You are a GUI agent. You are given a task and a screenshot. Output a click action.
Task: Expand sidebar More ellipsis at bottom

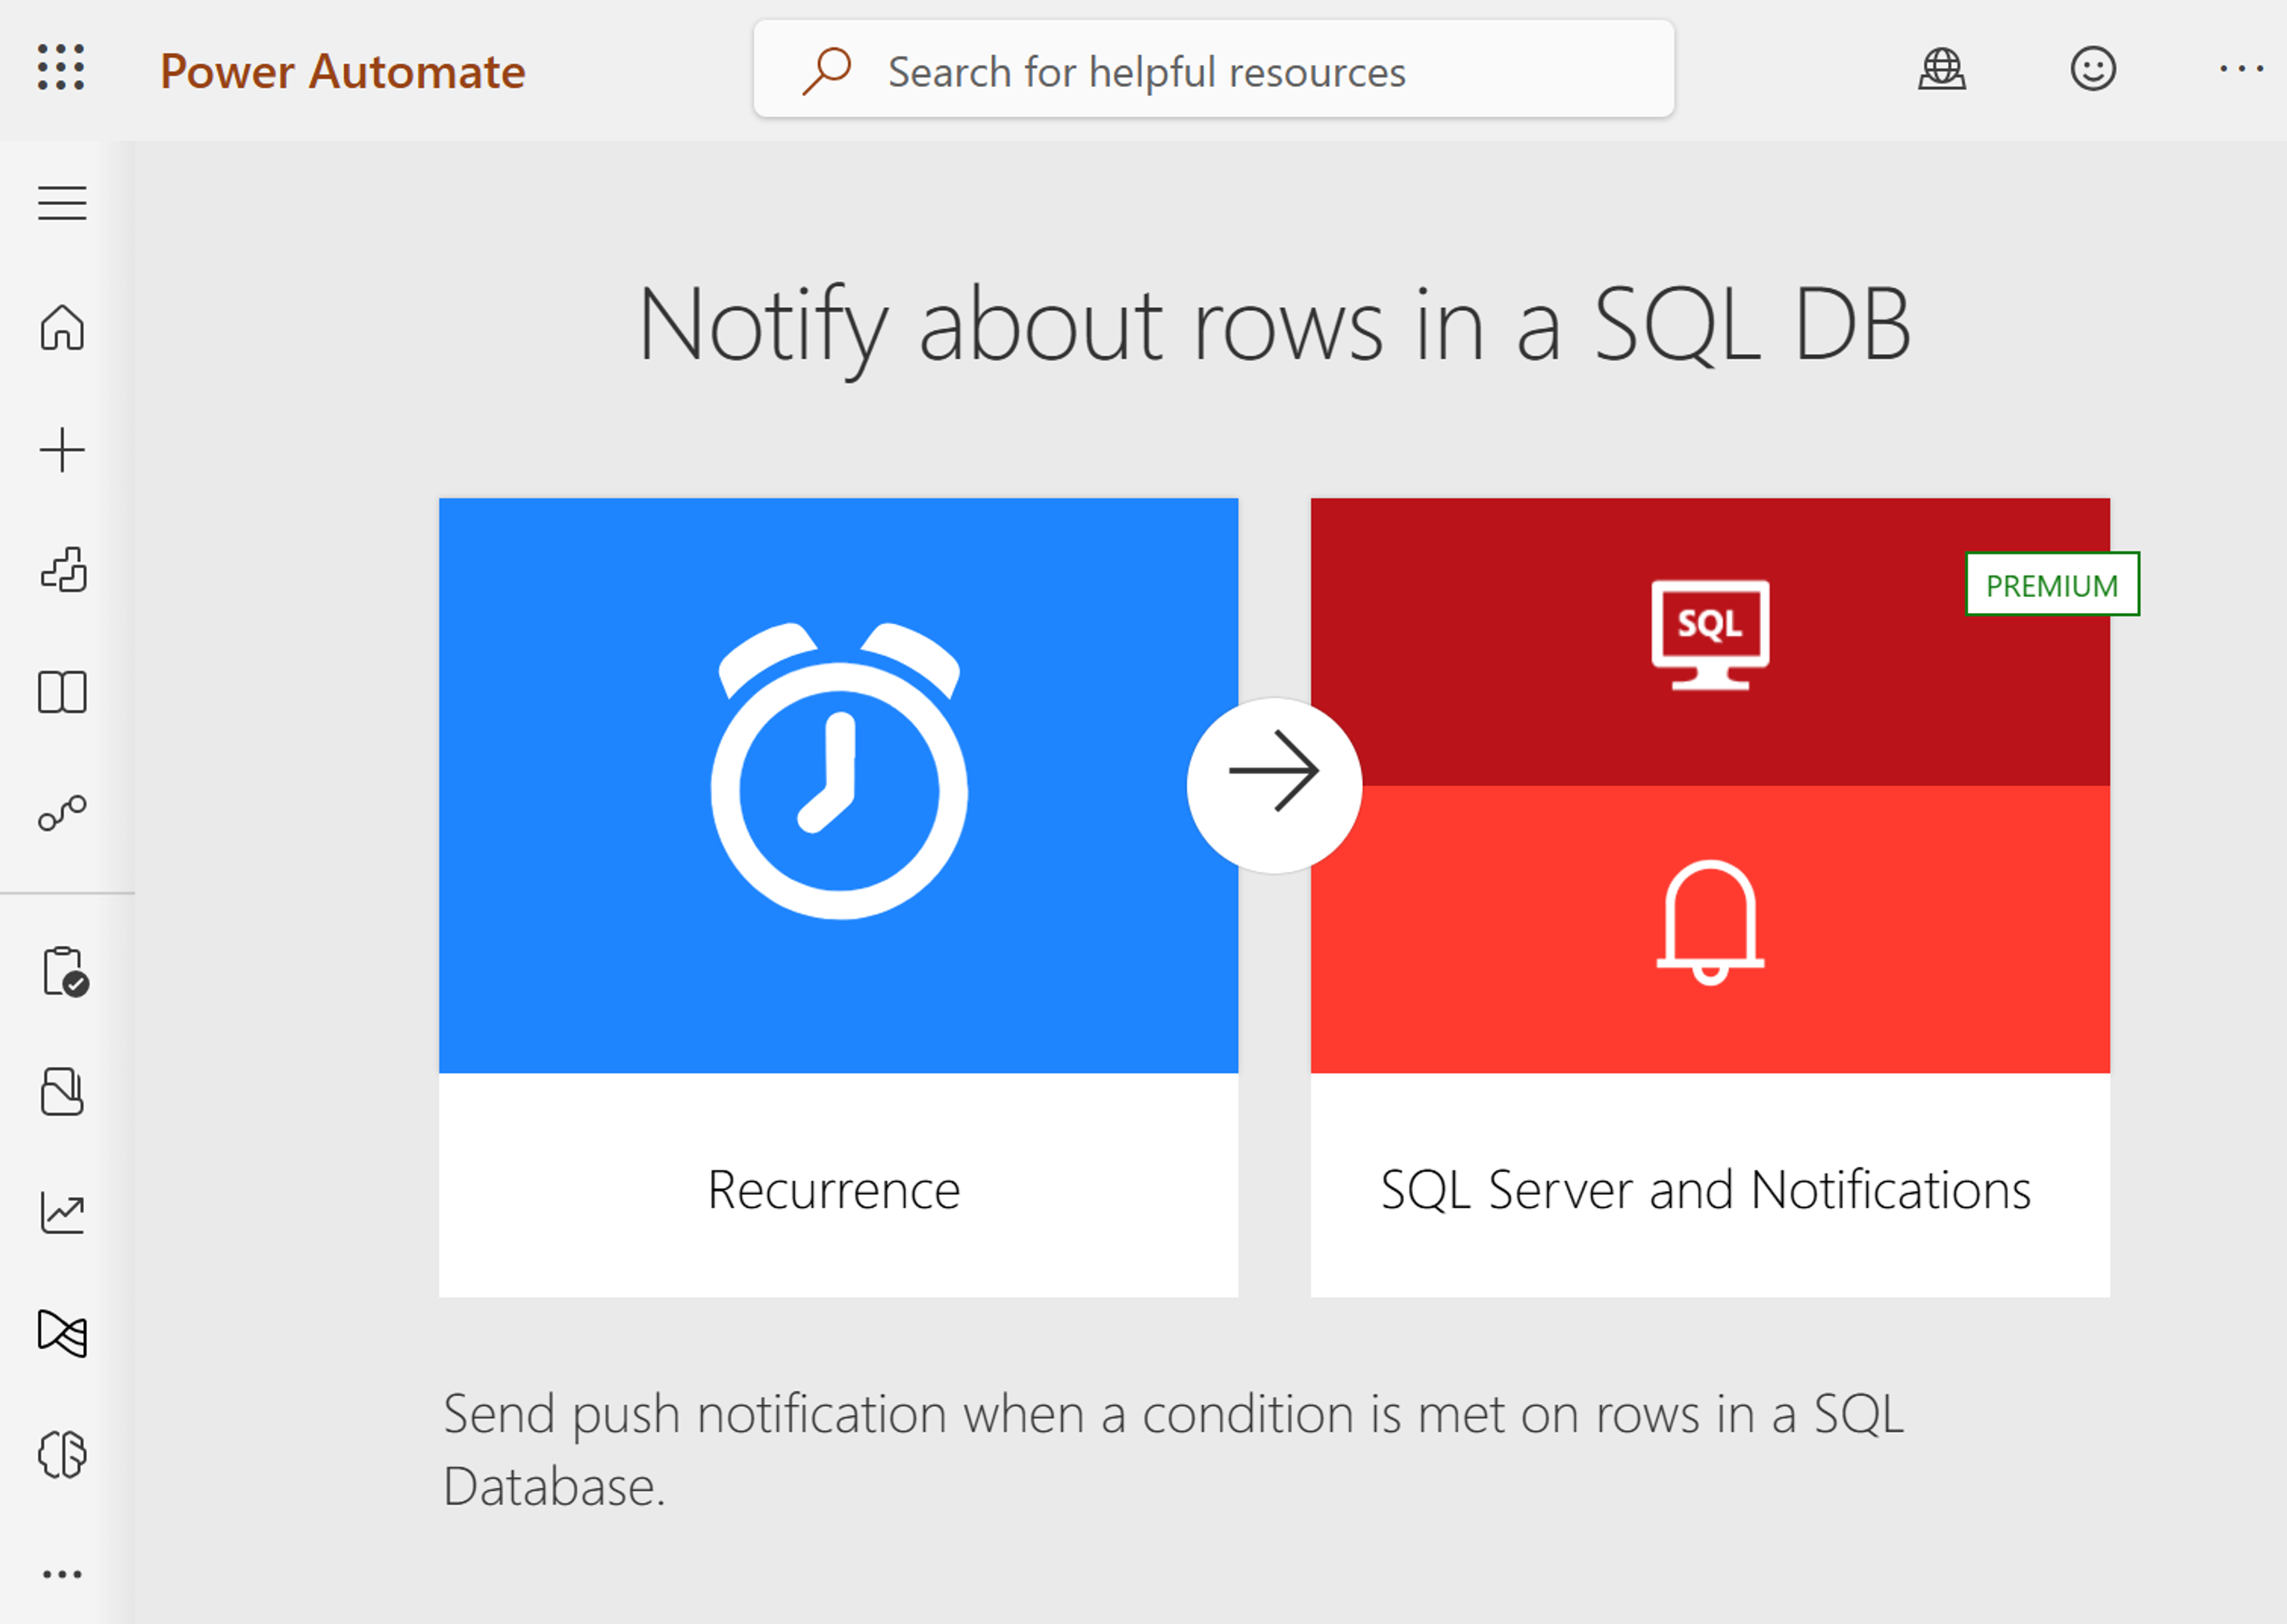(x=62, y=1575)
